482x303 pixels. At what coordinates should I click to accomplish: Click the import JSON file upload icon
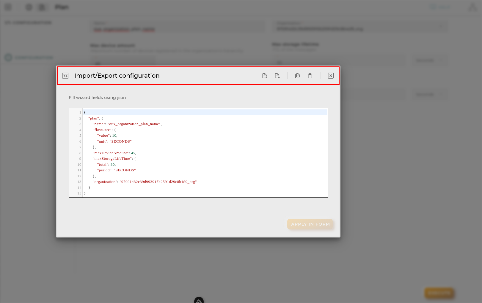(x=265, y=76)
